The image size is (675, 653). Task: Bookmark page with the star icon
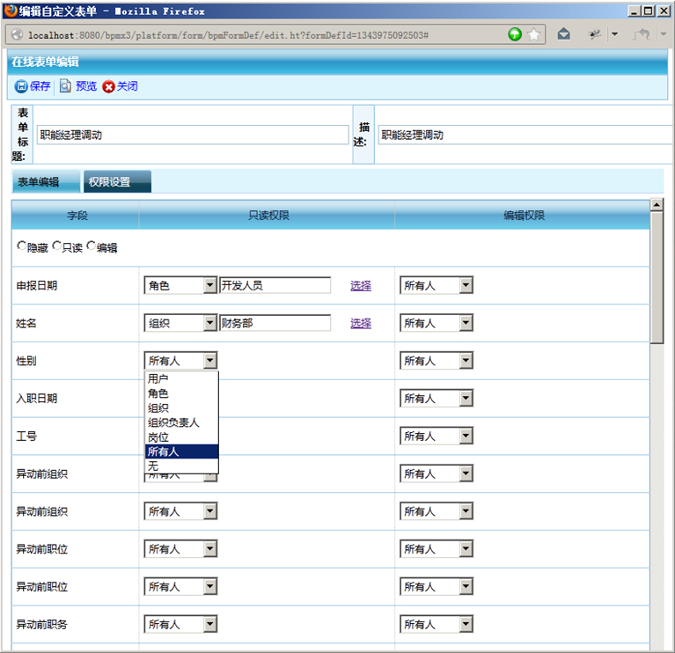533,34
